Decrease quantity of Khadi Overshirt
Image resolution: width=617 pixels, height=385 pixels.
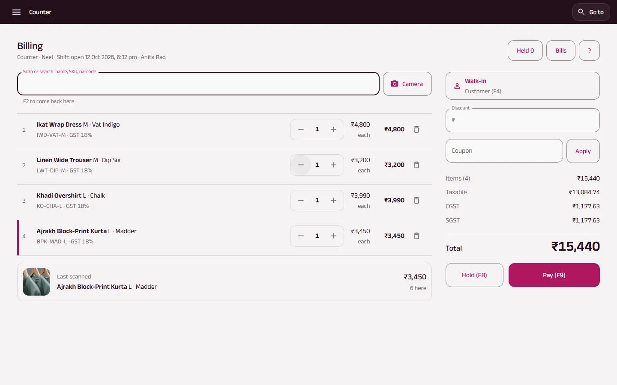pos(301,201)
